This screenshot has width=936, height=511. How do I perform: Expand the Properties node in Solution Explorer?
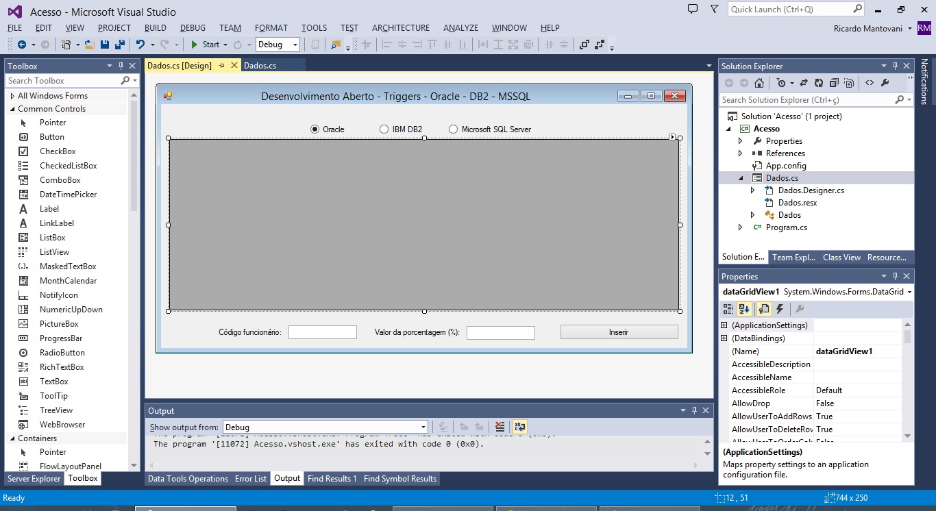(740, 141)
